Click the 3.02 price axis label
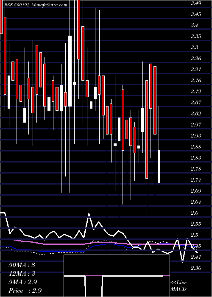The height and width of the screenshot is (297, 212). coord(196,114)
